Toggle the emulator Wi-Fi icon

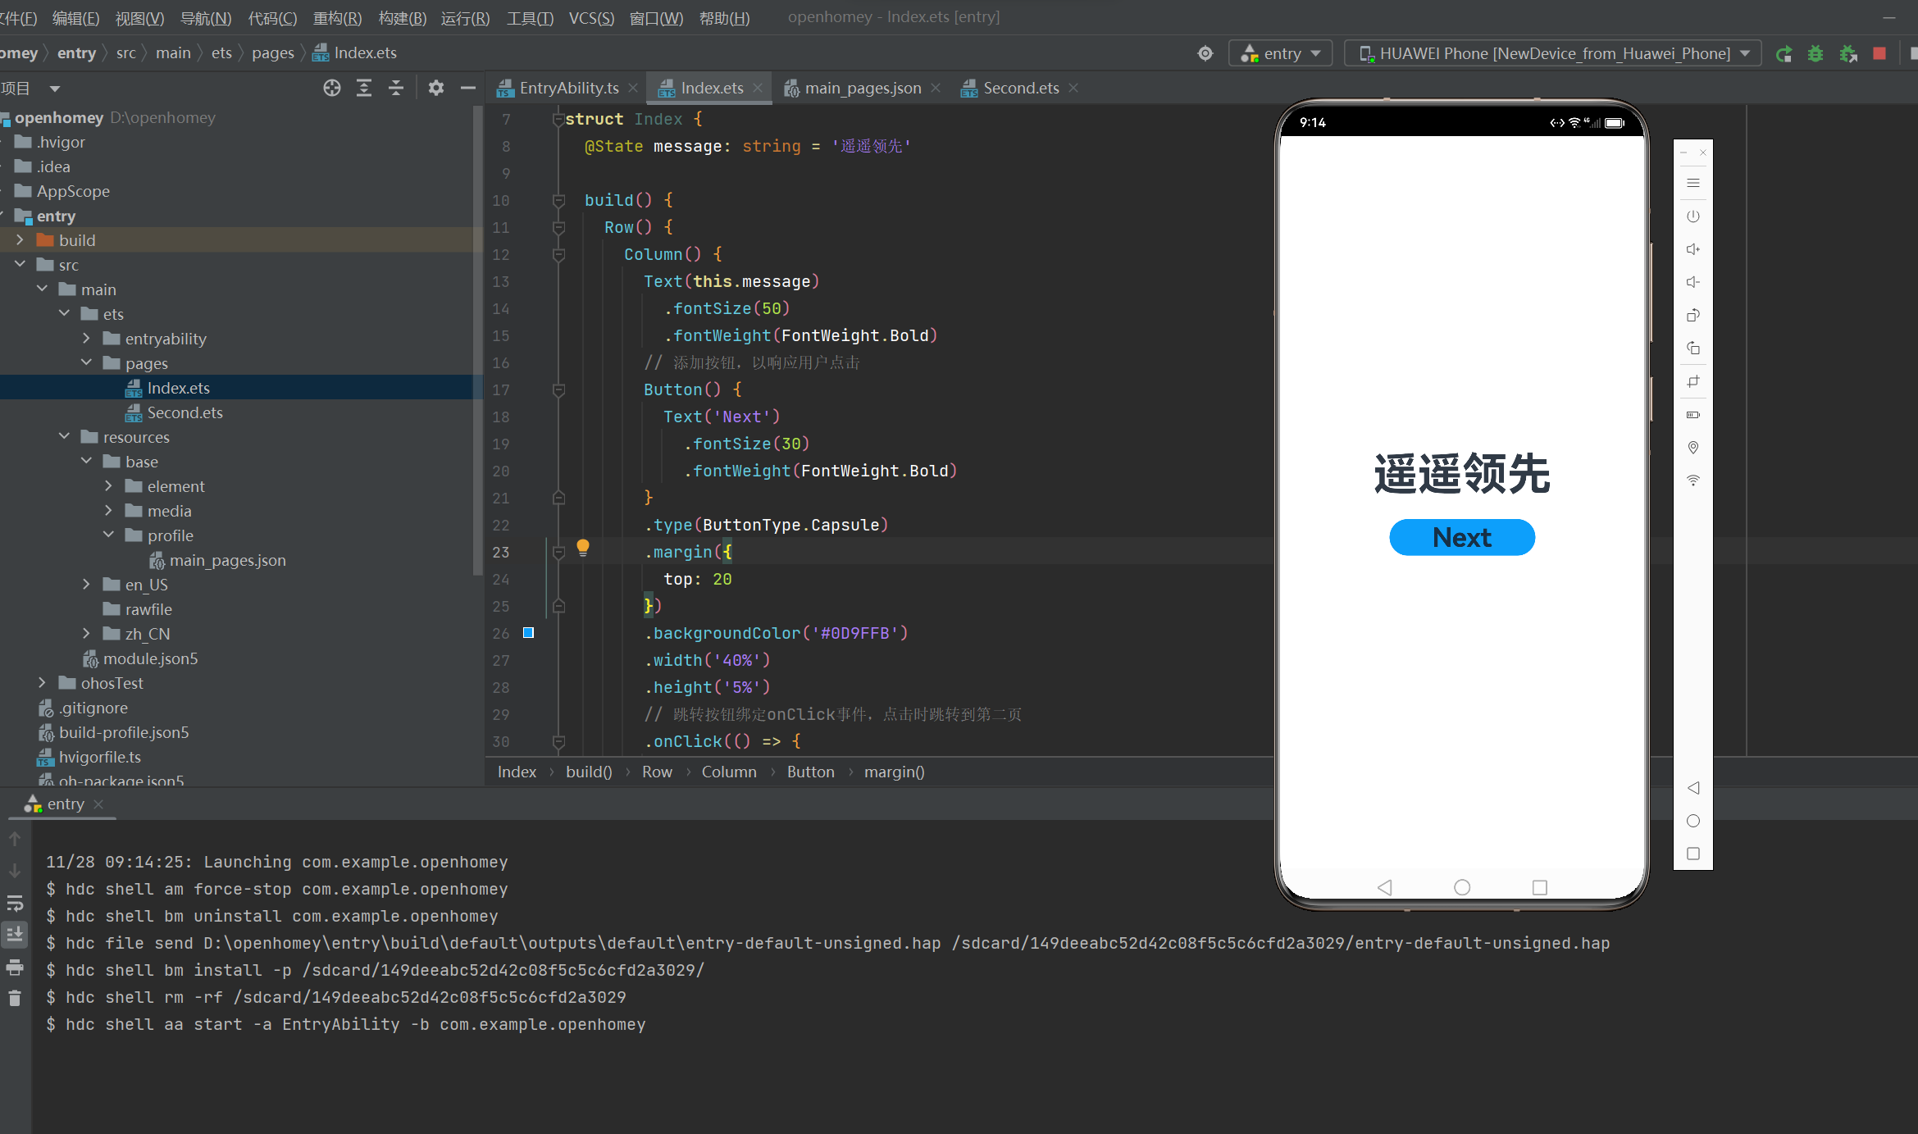[x=1692, y=480]
